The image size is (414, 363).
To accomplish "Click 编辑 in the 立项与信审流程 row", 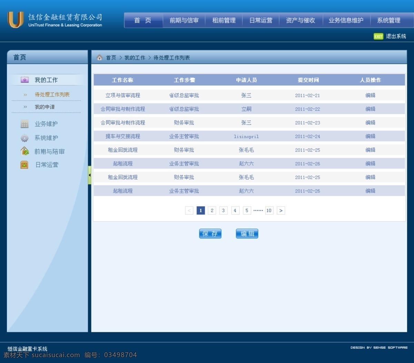I will pyautogui.click(x=370, y=95).
